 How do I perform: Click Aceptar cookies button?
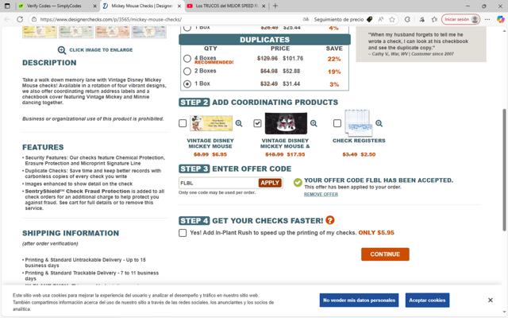coord(427,301)
